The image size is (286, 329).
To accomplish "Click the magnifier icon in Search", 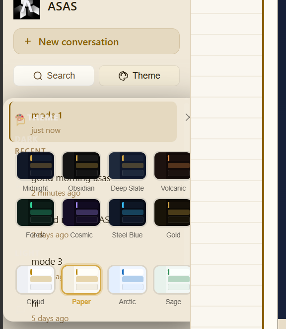I will coord(38,76).
